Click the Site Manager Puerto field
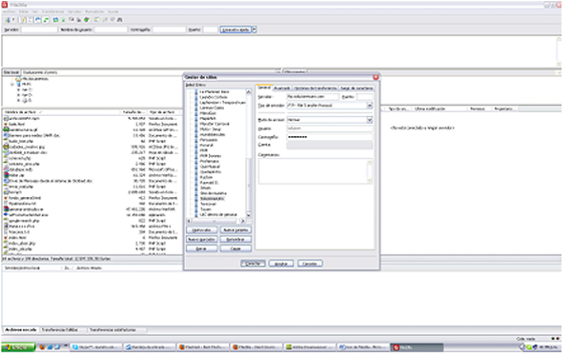The width and height of the screenshot is (572, 355). click(x=365, y=97)
